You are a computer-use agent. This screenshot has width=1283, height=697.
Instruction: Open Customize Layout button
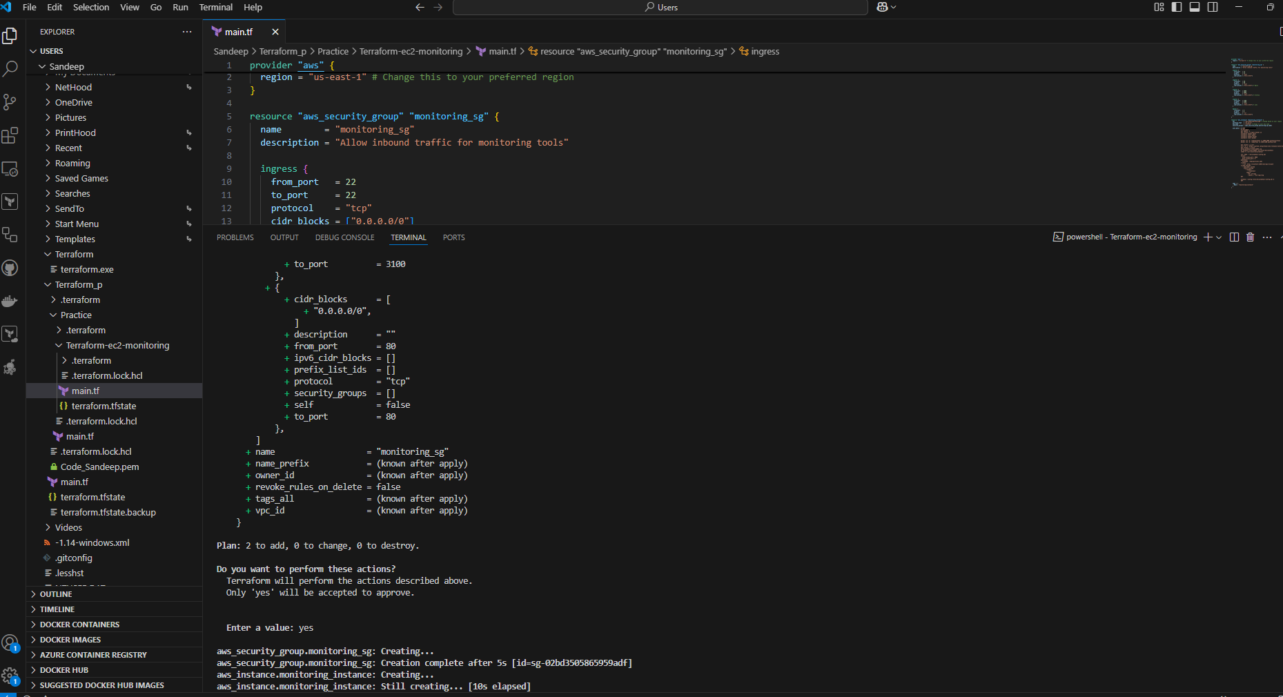(x=1159, y=7)
